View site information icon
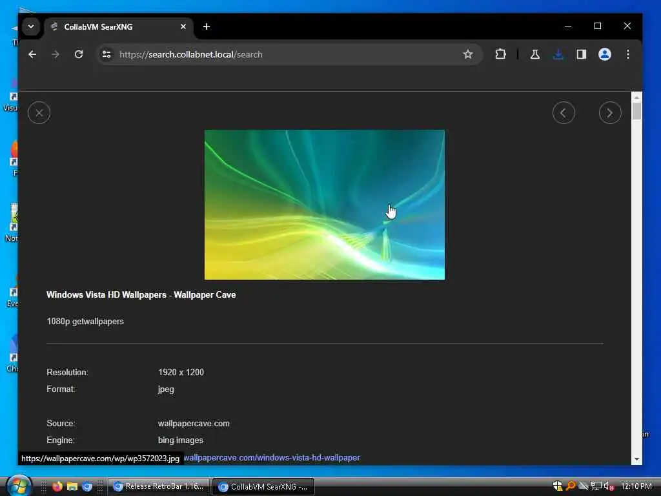 pyautogui.click(x=107, y=54)
